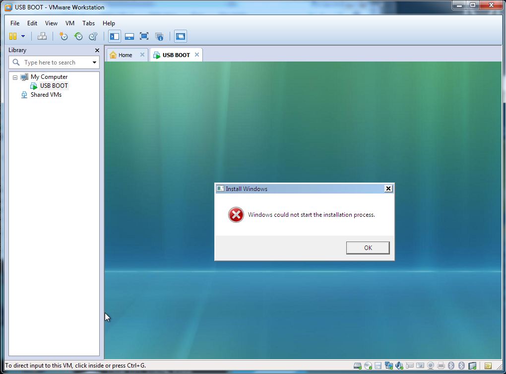506x374 pixels.
Task: Minimize the VMware Workstation window
Action: point(459,5)
